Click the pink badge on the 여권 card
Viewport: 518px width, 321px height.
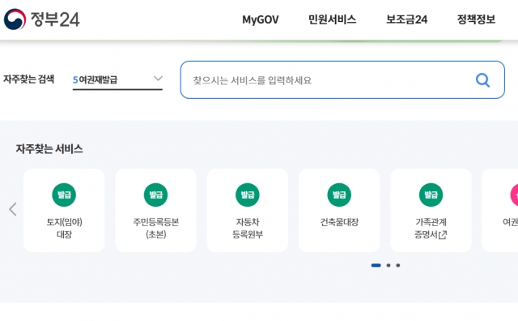tap(515, 195)
